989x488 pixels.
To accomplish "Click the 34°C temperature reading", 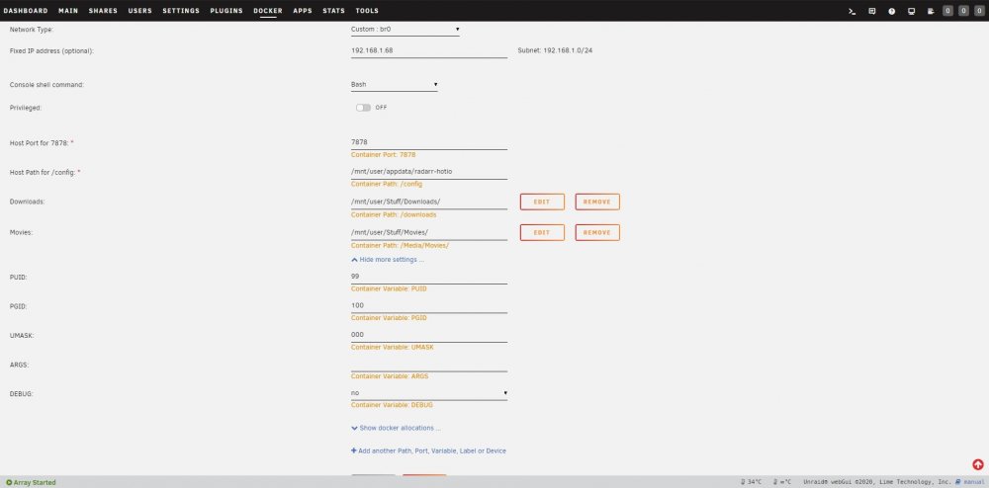I will [x=752, y=482].
